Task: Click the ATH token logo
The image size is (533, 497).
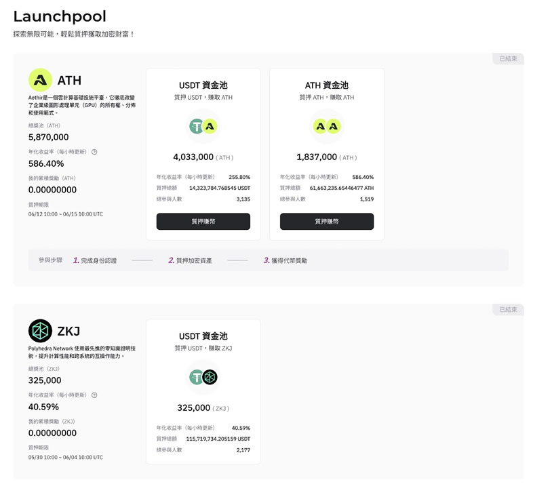Action: coord(40,80)
